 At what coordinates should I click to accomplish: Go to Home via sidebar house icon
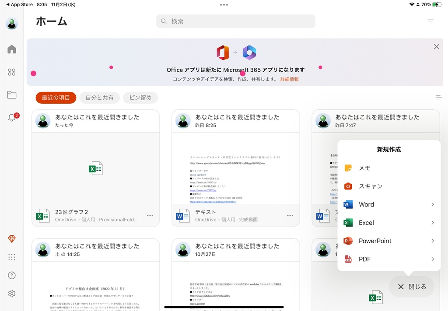coord(12,49)
